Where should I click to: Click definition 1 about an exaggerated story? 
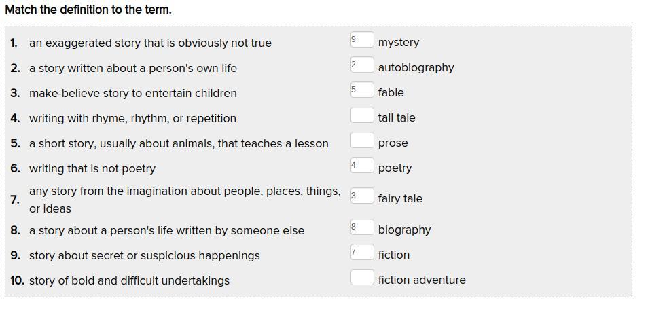click(150, 43)
